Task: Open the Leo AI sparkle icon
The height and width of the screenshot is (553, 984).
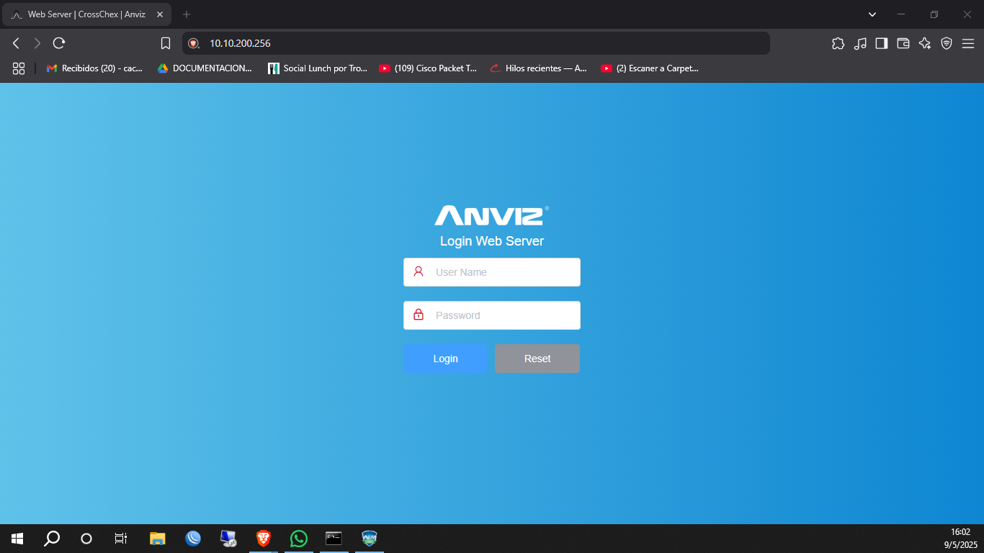Action: (x=925, y=43)
